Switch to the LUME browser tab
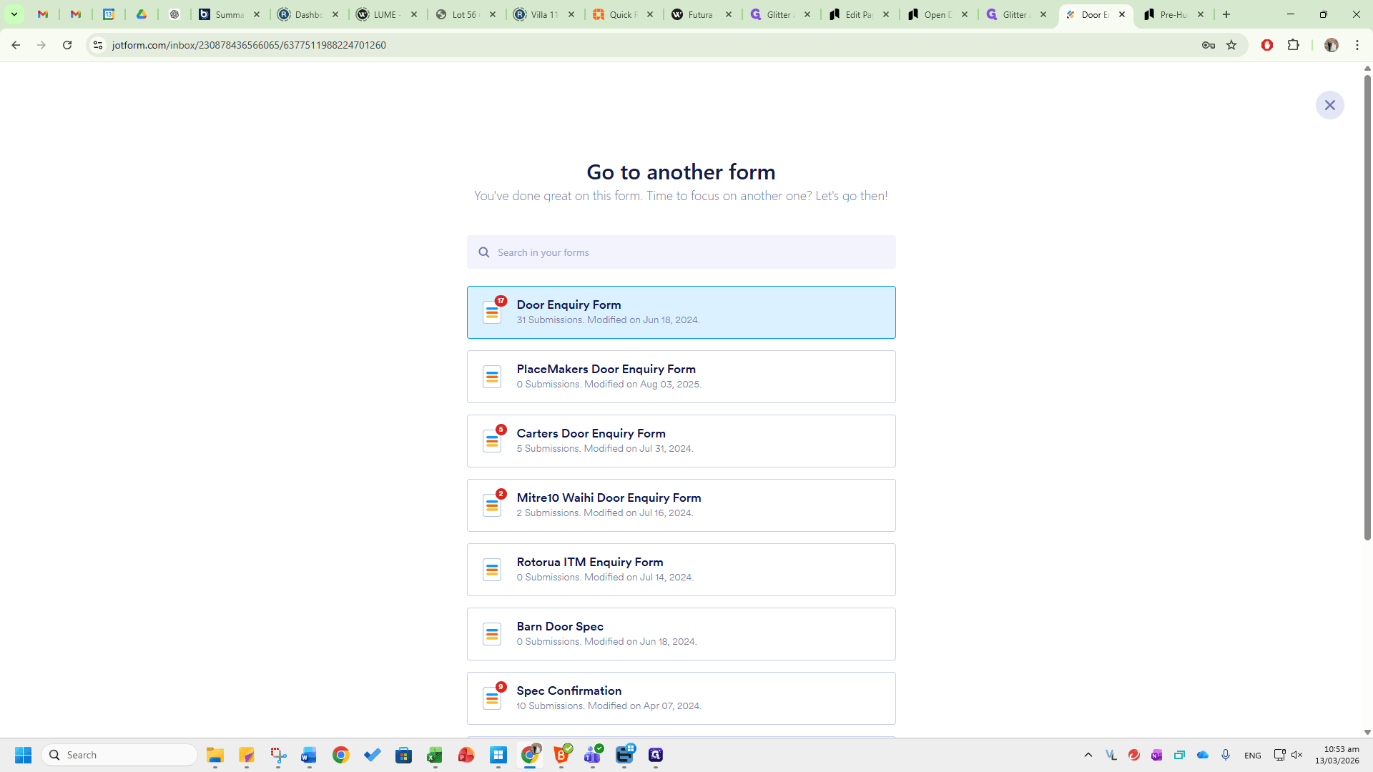The width and height of the screenshot is (1373, 772). pos(386,14)
